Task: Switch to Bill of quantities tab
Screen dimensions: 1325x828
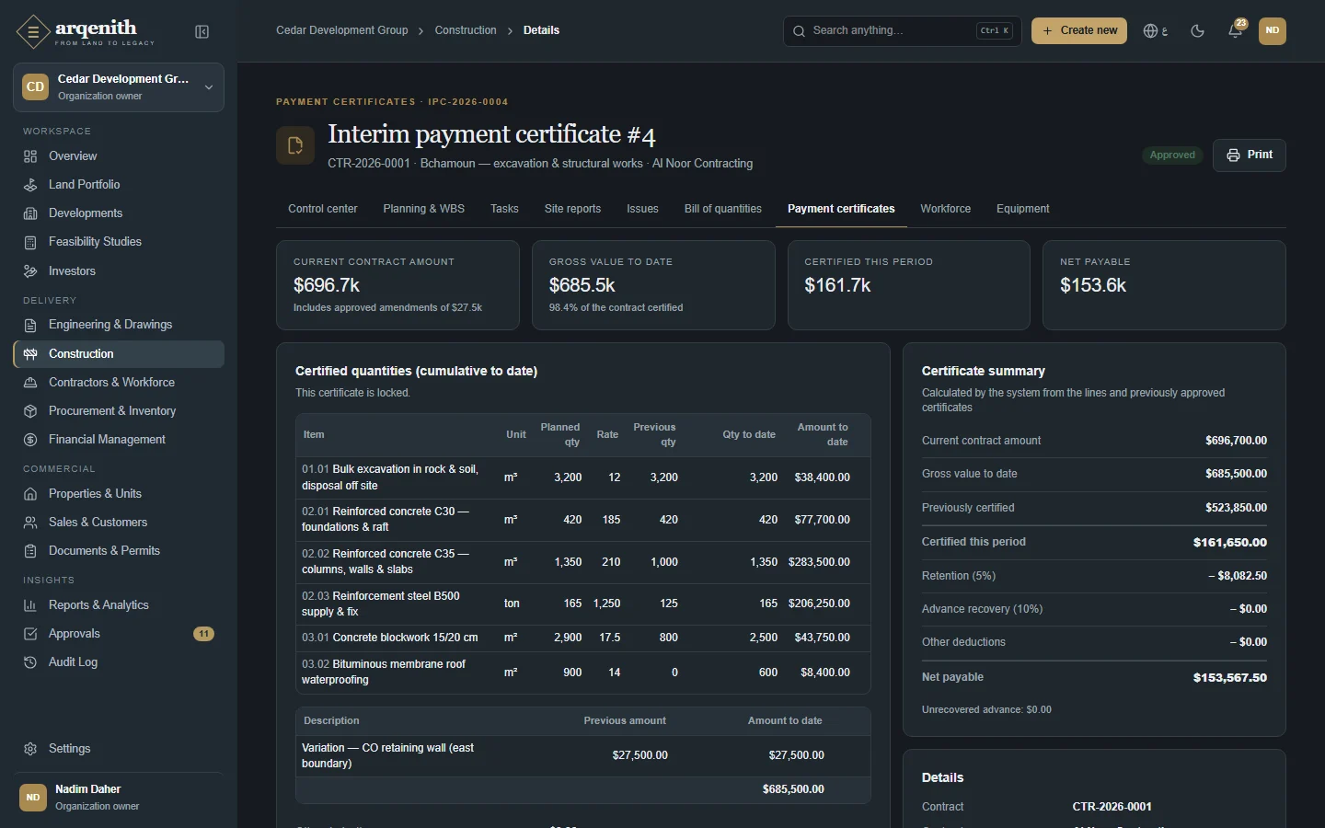Action: point(723,209)
